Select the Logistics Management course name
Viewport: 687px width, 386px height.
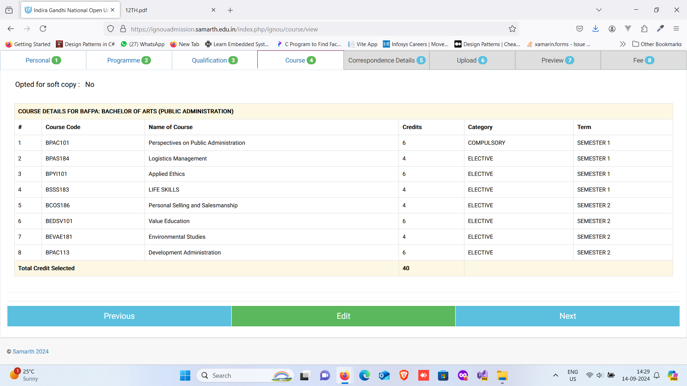(177, 158)
